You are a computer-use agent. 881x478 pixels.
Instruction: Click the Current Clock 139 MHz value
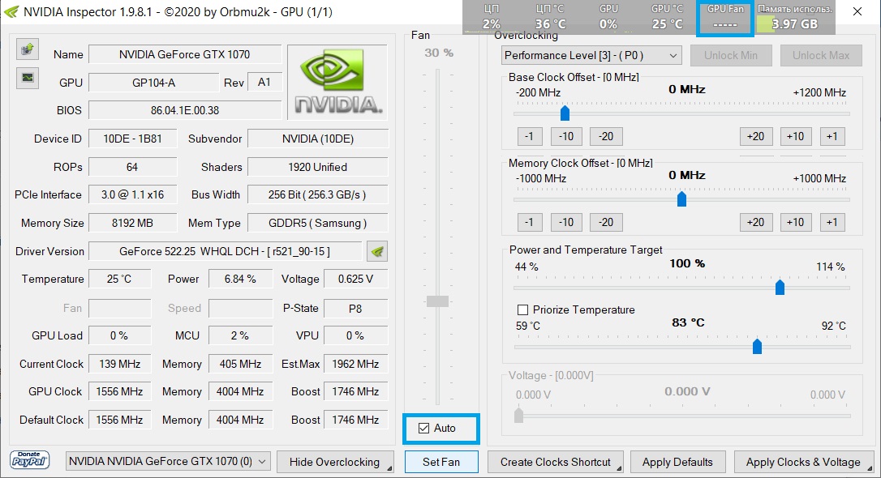click(120, 364)
